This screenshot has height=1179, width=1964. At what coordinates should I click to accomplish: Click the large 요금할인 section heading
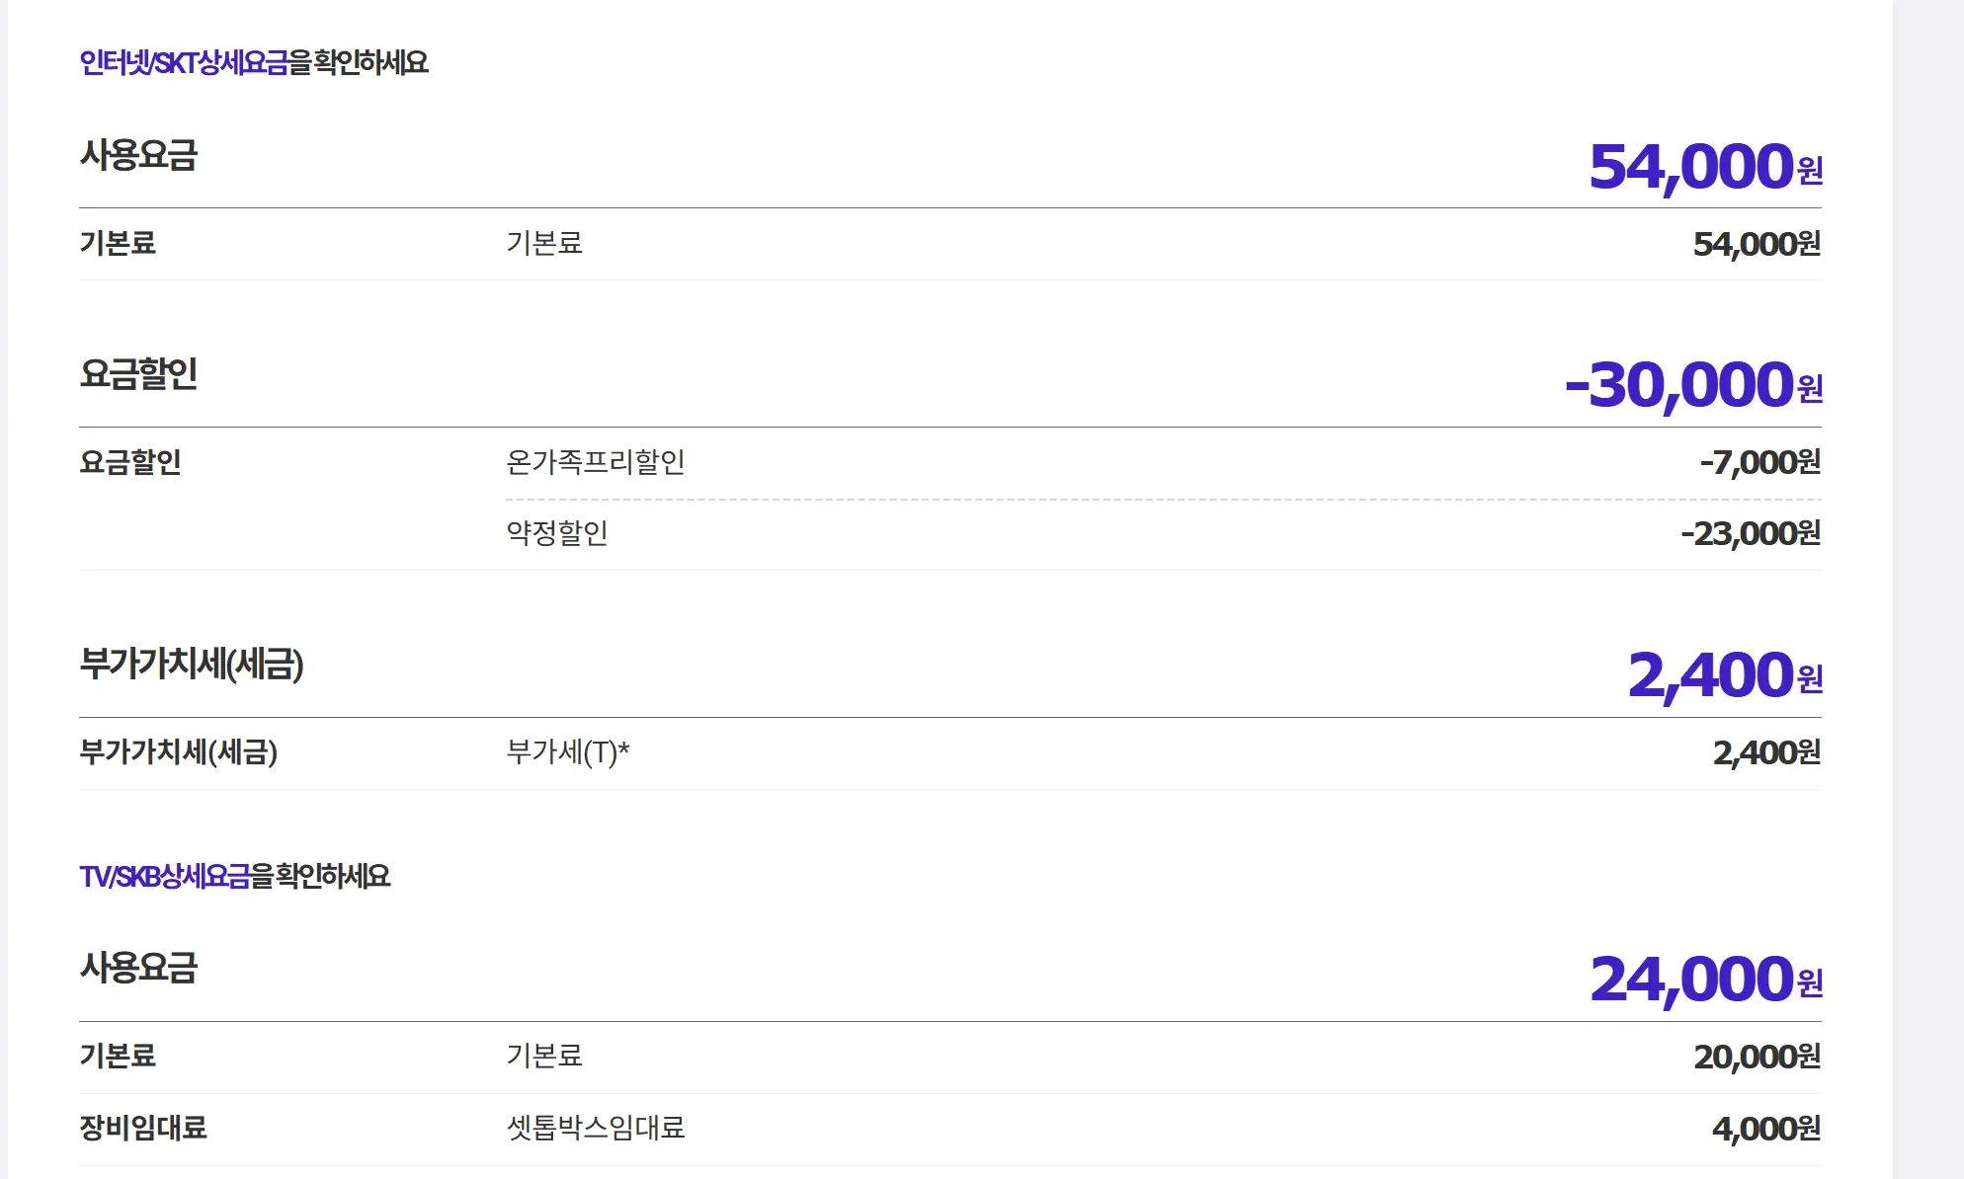click(x=138, y=374)
